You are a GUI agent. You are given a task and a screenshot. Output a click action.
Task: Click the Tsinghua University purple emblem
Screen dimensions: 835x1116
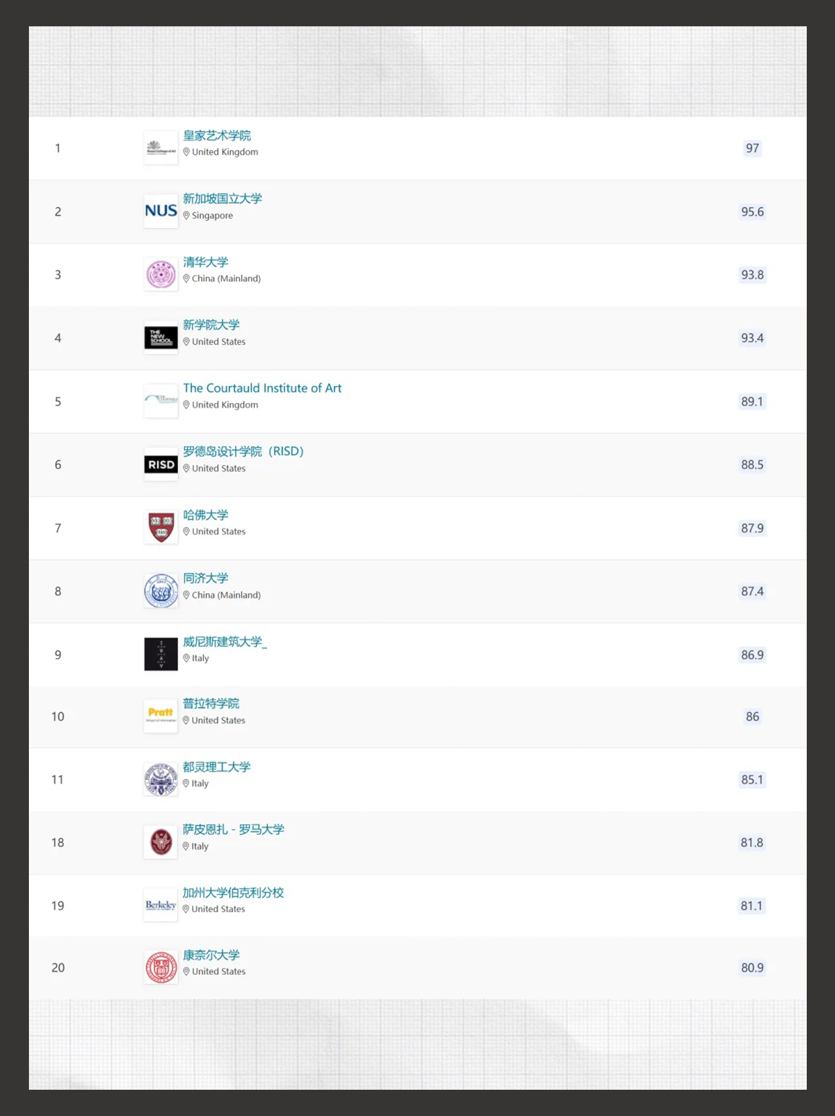click(x=161, y=274)
